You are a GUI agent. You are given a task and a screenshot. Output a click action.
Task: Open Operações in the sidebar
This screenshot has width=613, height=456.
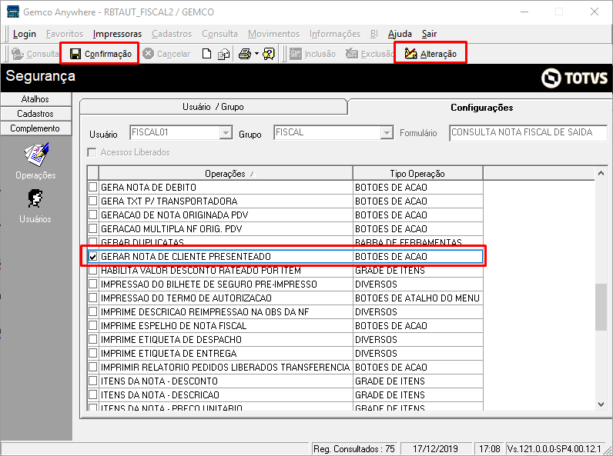click(35, 161)
